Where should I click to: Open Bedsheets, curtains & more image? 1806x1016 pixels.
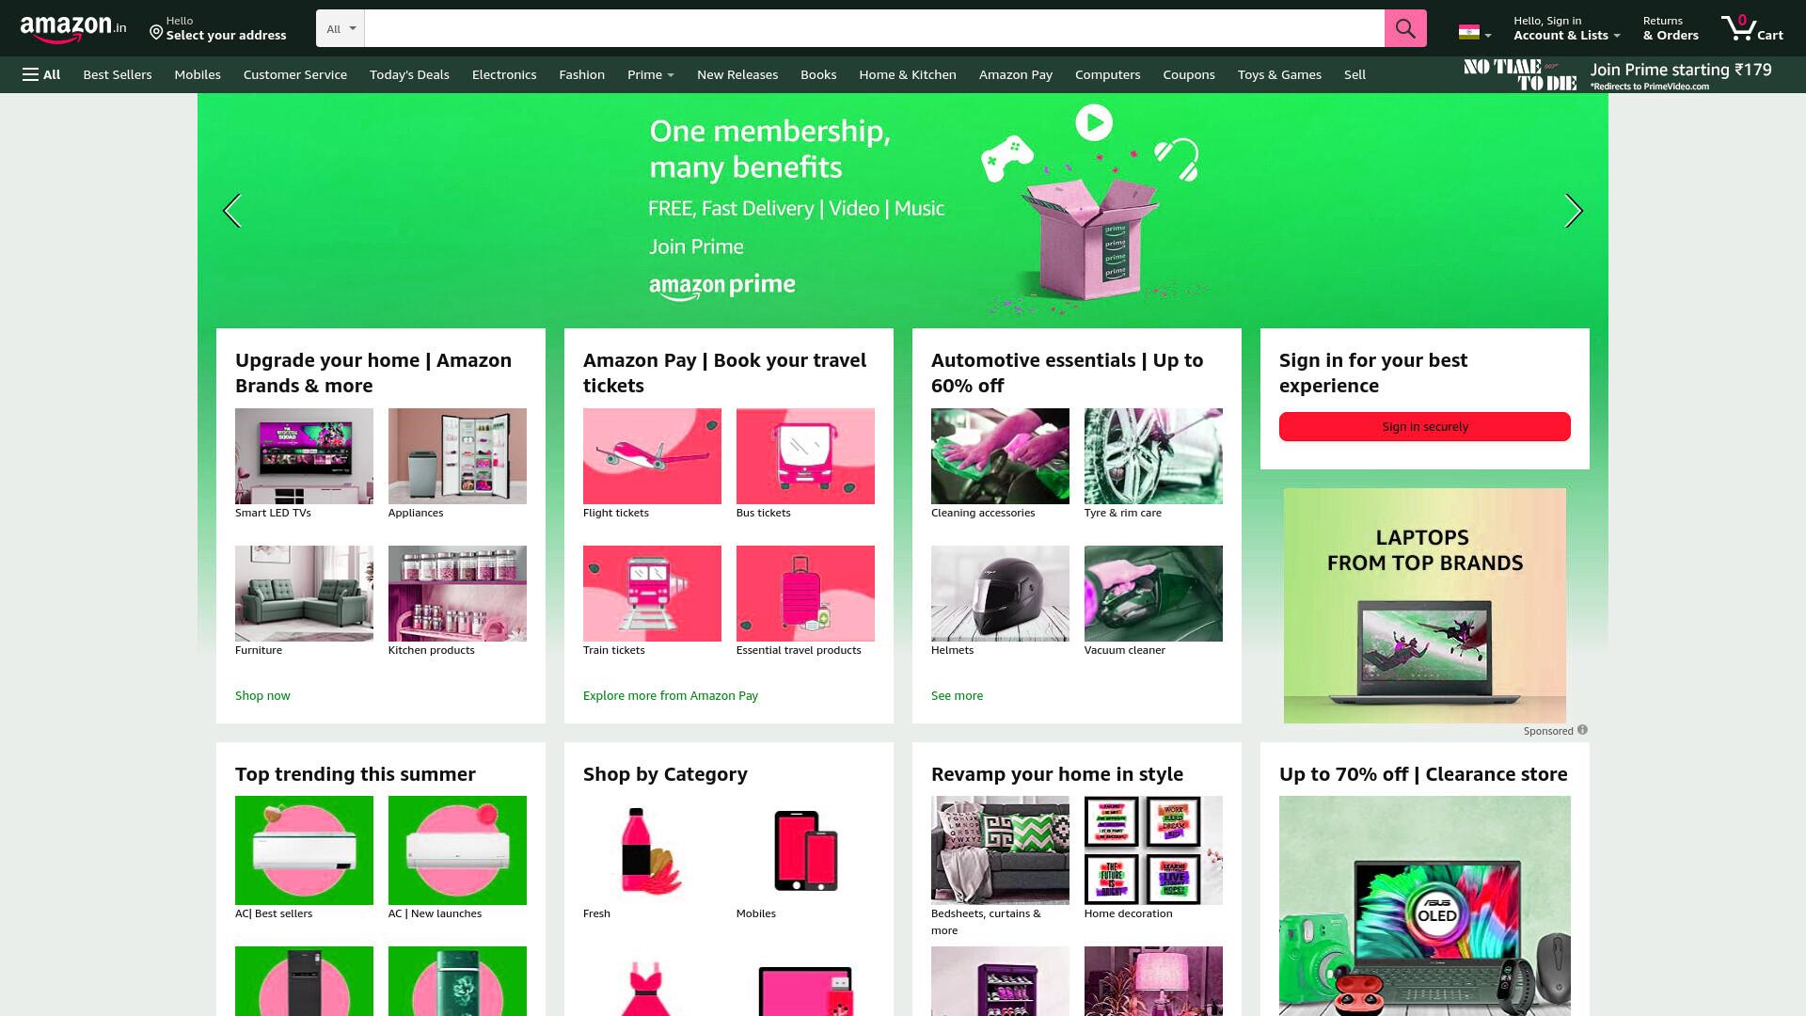coord(1000,850)
